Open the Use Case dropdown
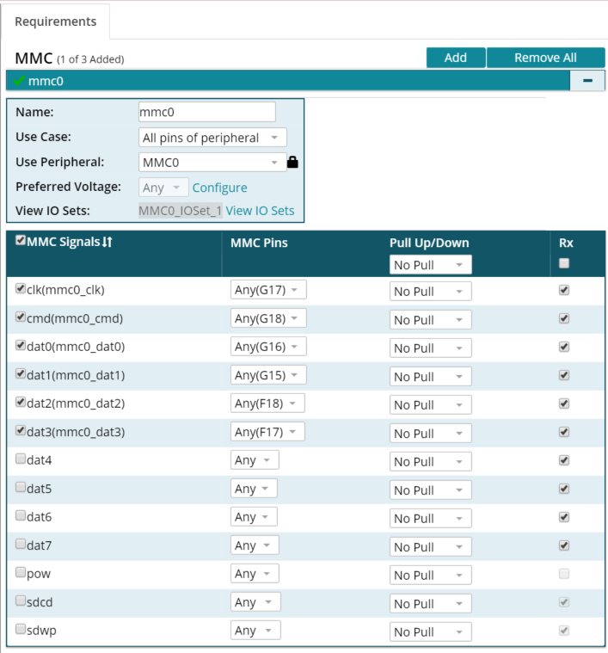 point(212,138)
